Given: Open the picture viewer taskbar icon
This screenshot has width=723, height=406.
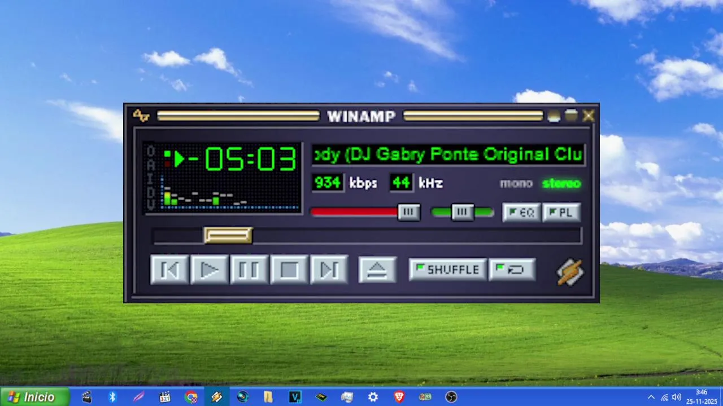Looking at the screenshot, I should coord(347,397).
